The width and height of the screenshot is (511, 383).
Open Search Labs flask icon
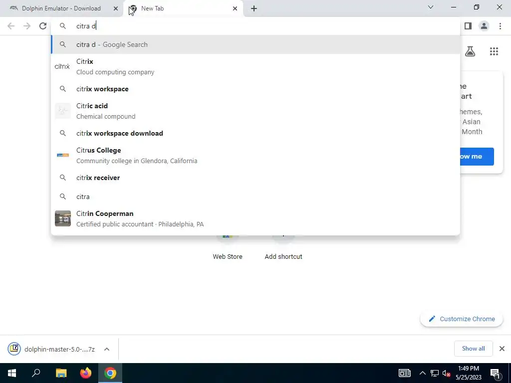tap(470, 51)
